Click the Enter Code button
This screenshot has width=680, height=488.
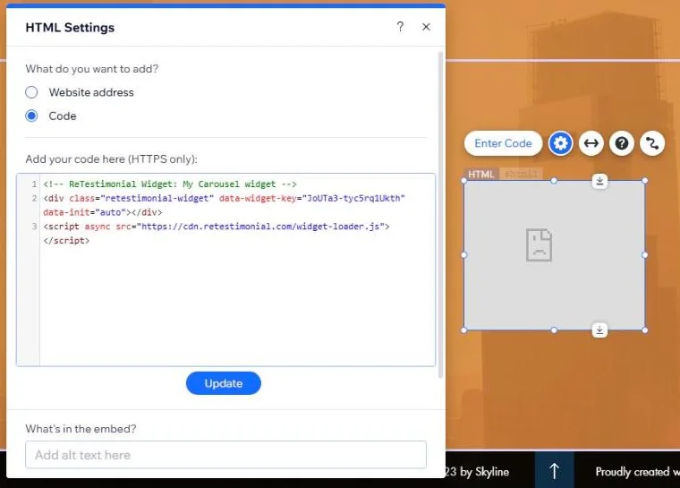[x=503, y=143]
